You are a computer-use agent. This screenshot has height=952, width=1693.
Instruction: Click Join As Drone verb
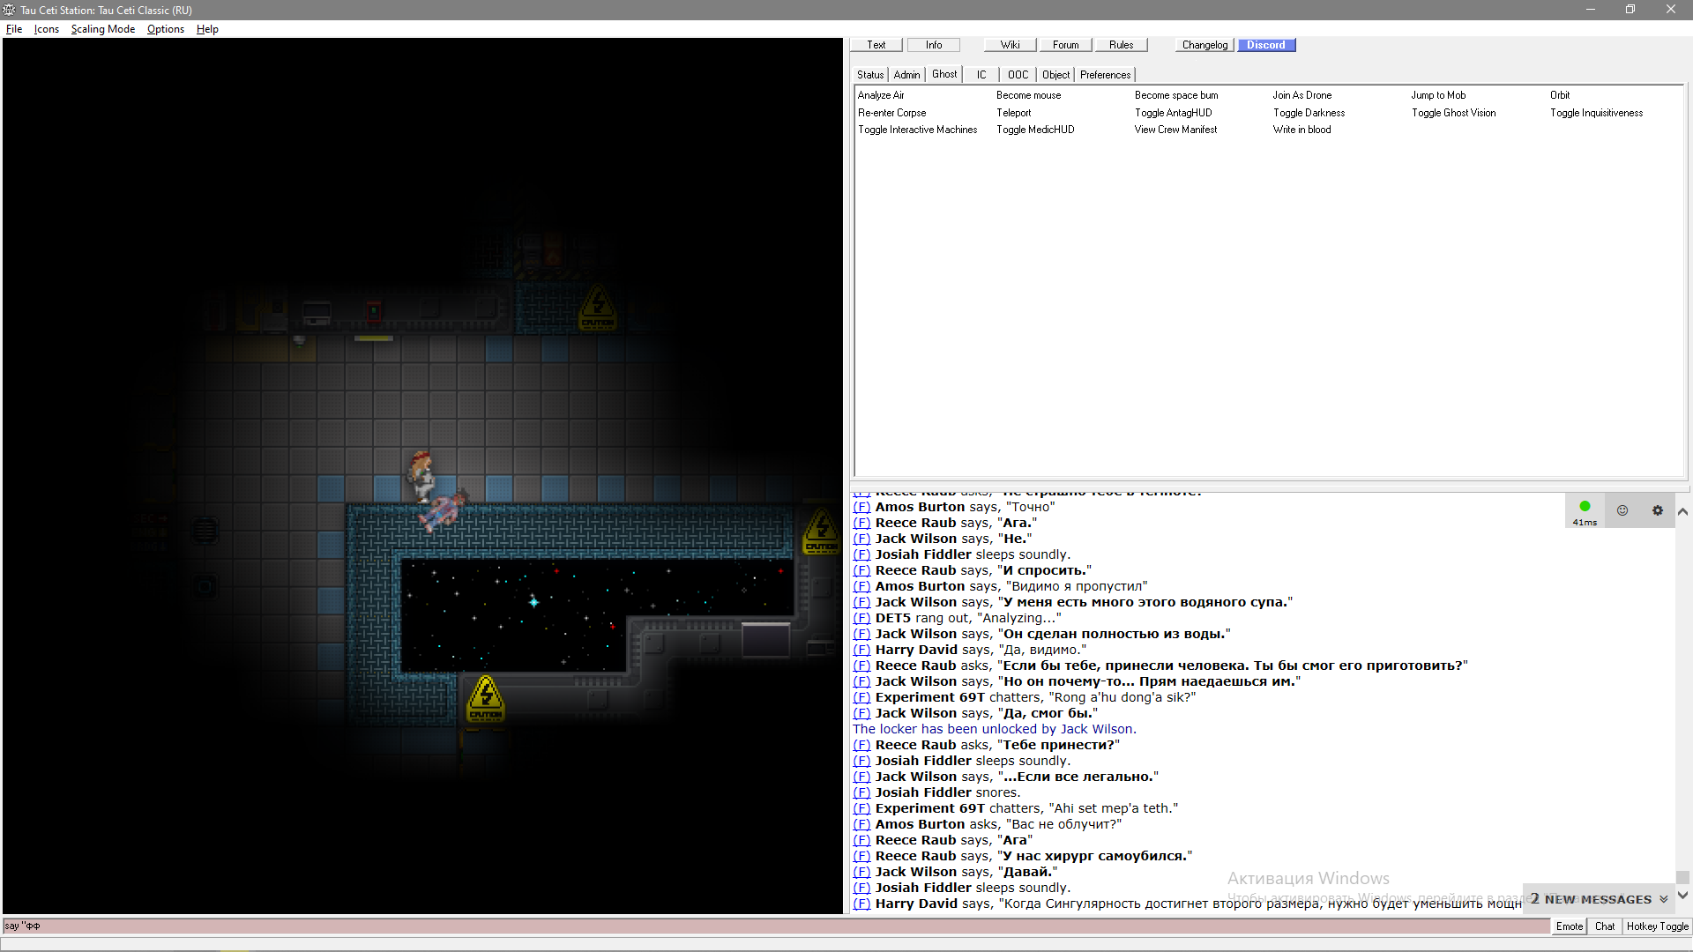tap(1301, 95)
